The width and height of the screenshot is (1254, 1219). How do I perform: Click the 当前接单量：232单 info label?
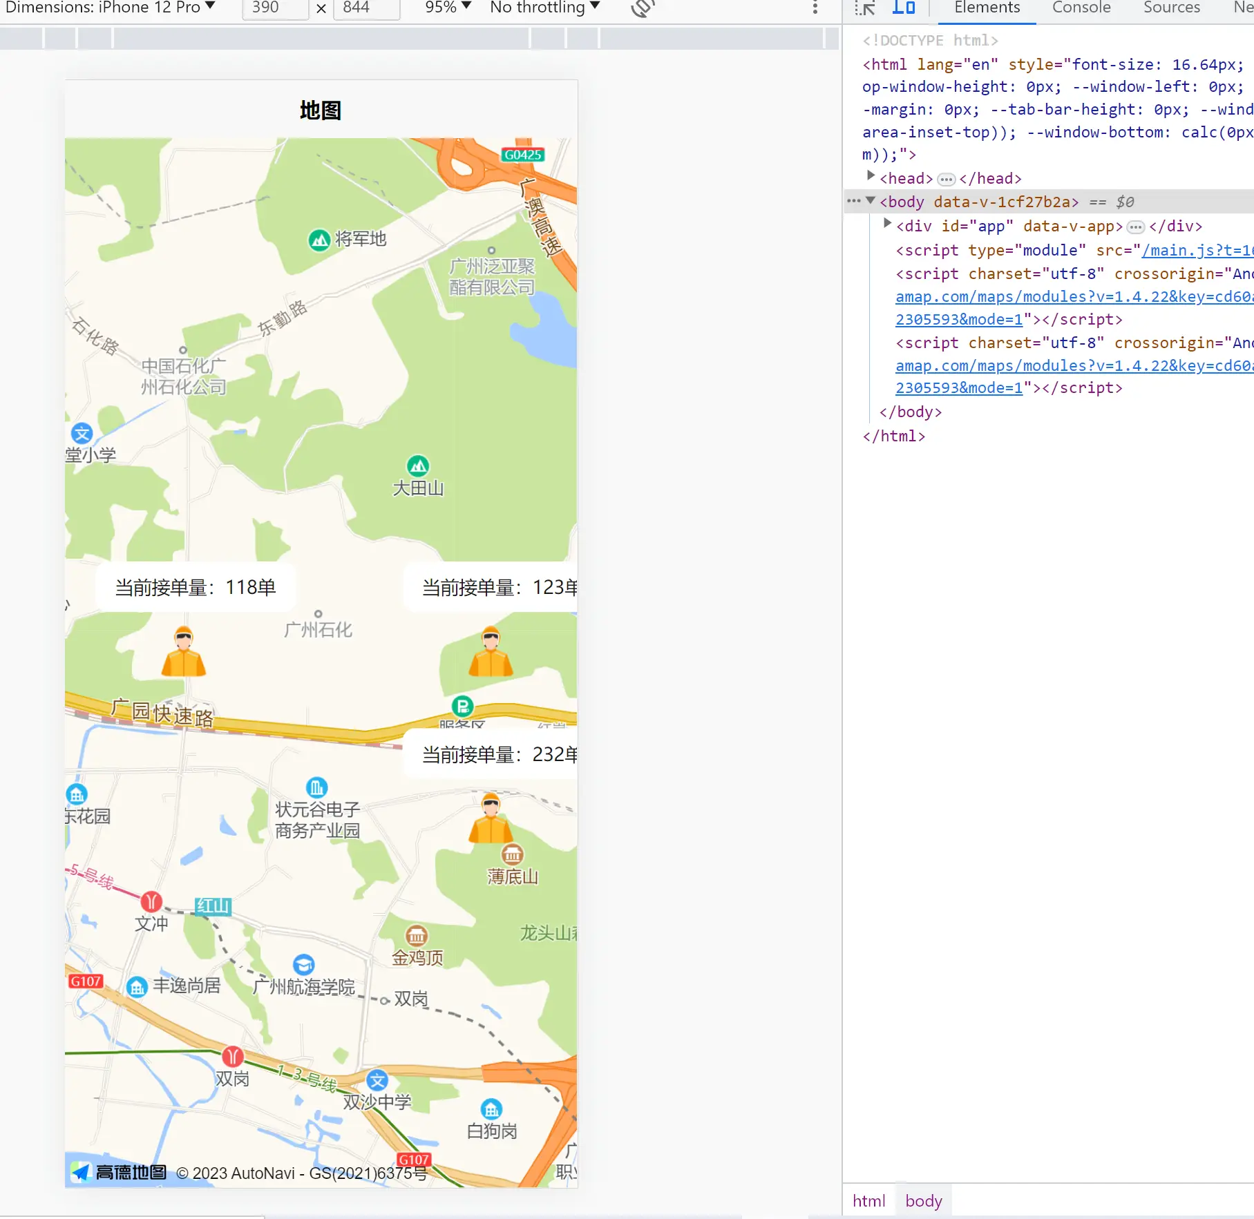click(x=491, y=754)
